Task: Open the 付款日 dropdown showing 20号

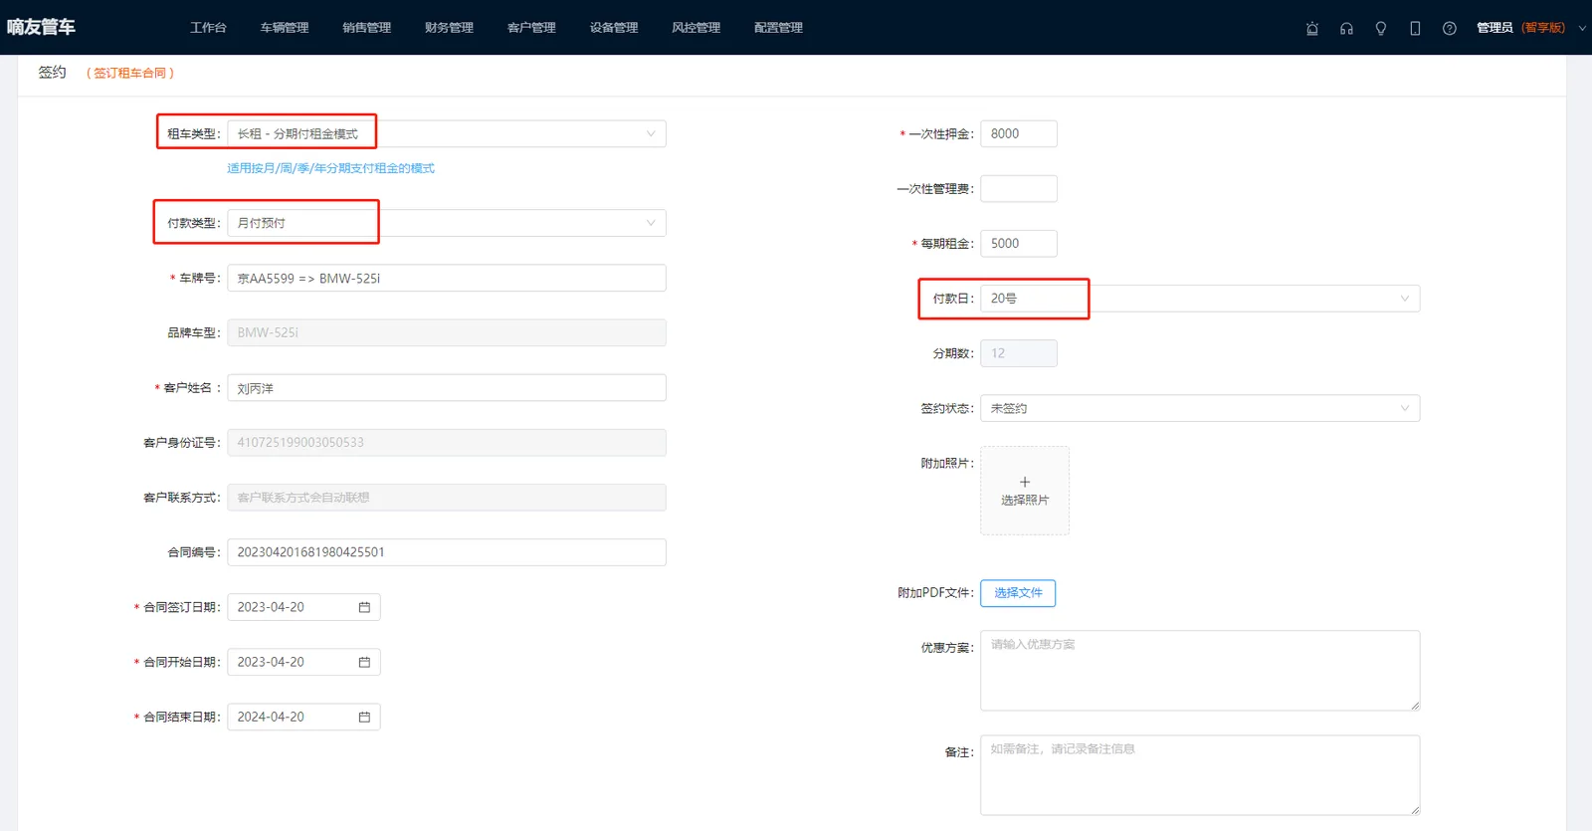Action: 1200,299
